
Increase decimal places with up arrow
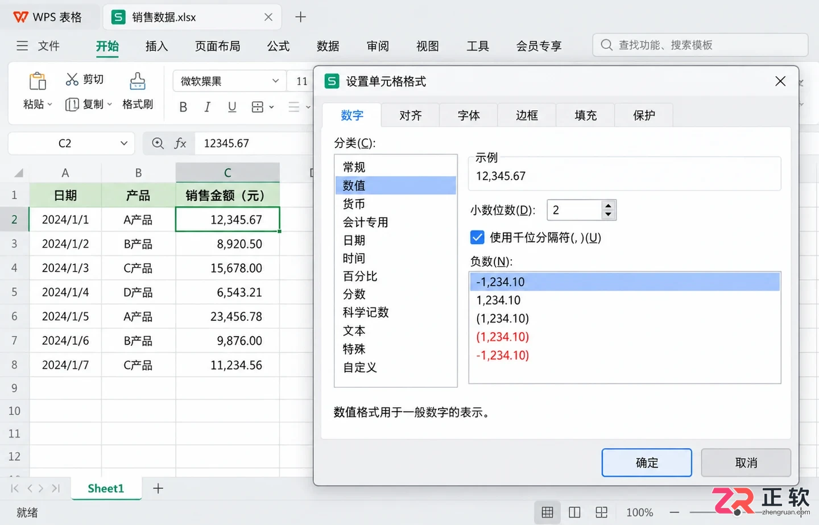click(x=609, y=206)
